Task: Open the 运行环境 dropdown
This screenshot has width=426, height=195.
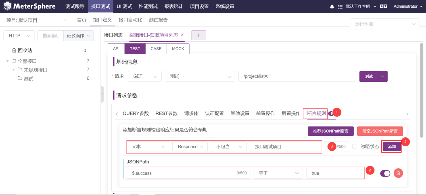Action: [385, 24]
